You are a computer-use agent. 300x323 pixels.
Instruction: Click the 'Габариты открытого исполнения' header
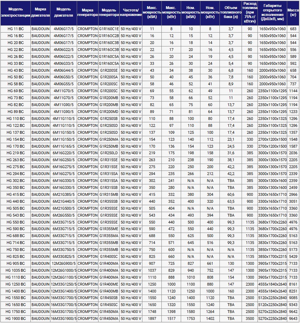coord(272,12)
